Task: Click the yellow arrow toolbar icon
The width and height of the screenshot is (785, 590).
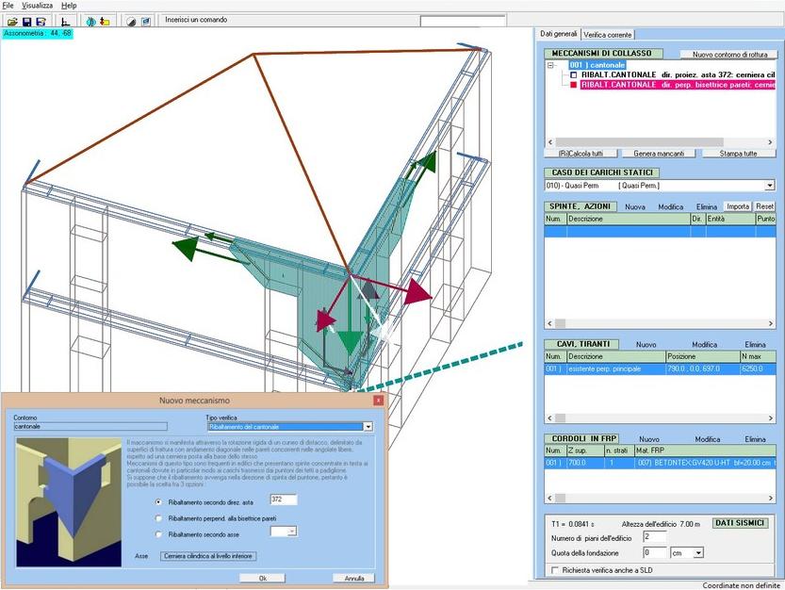Action: tap(105, 21)
